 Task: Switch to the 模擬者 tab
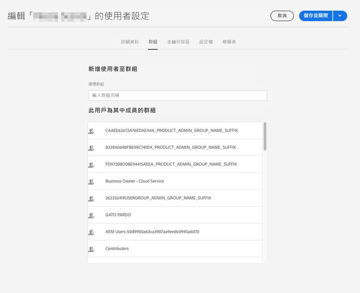(x=229, y=42)
